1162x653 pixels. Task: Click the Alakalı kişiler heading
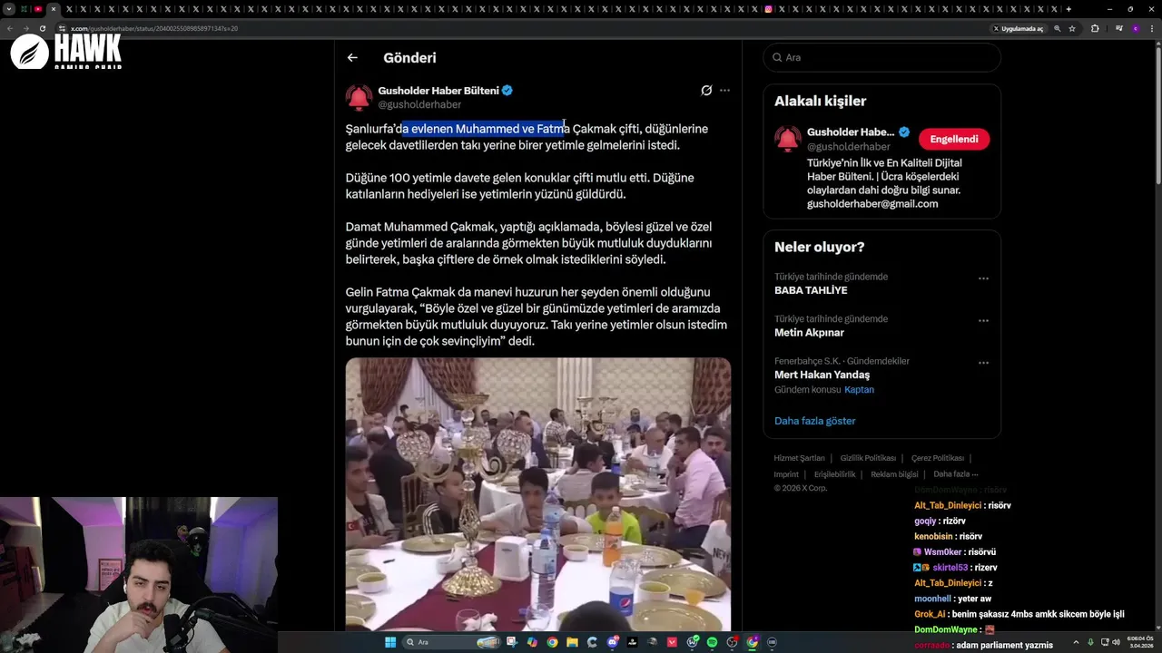[820, 101]
